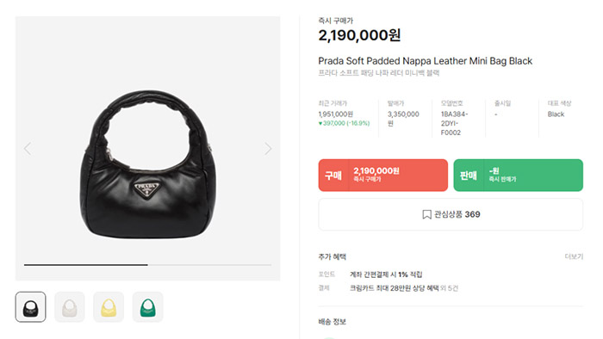The width and height of the screenshot is (603, 339).
Task: Click the red 구매 buy button
Action: coord(383,175)
